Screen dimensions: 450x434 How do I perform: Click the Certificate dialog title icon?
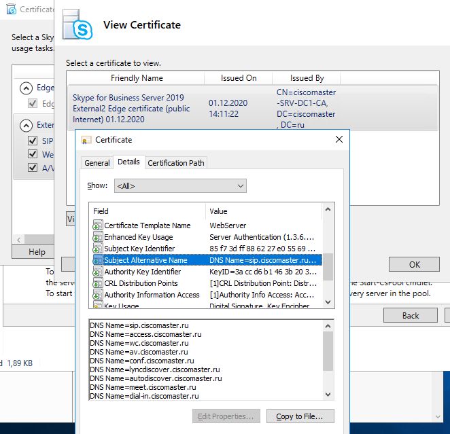point(86,140)
